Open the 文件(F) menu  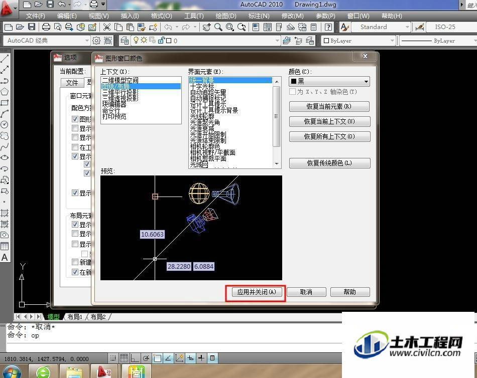35,16
